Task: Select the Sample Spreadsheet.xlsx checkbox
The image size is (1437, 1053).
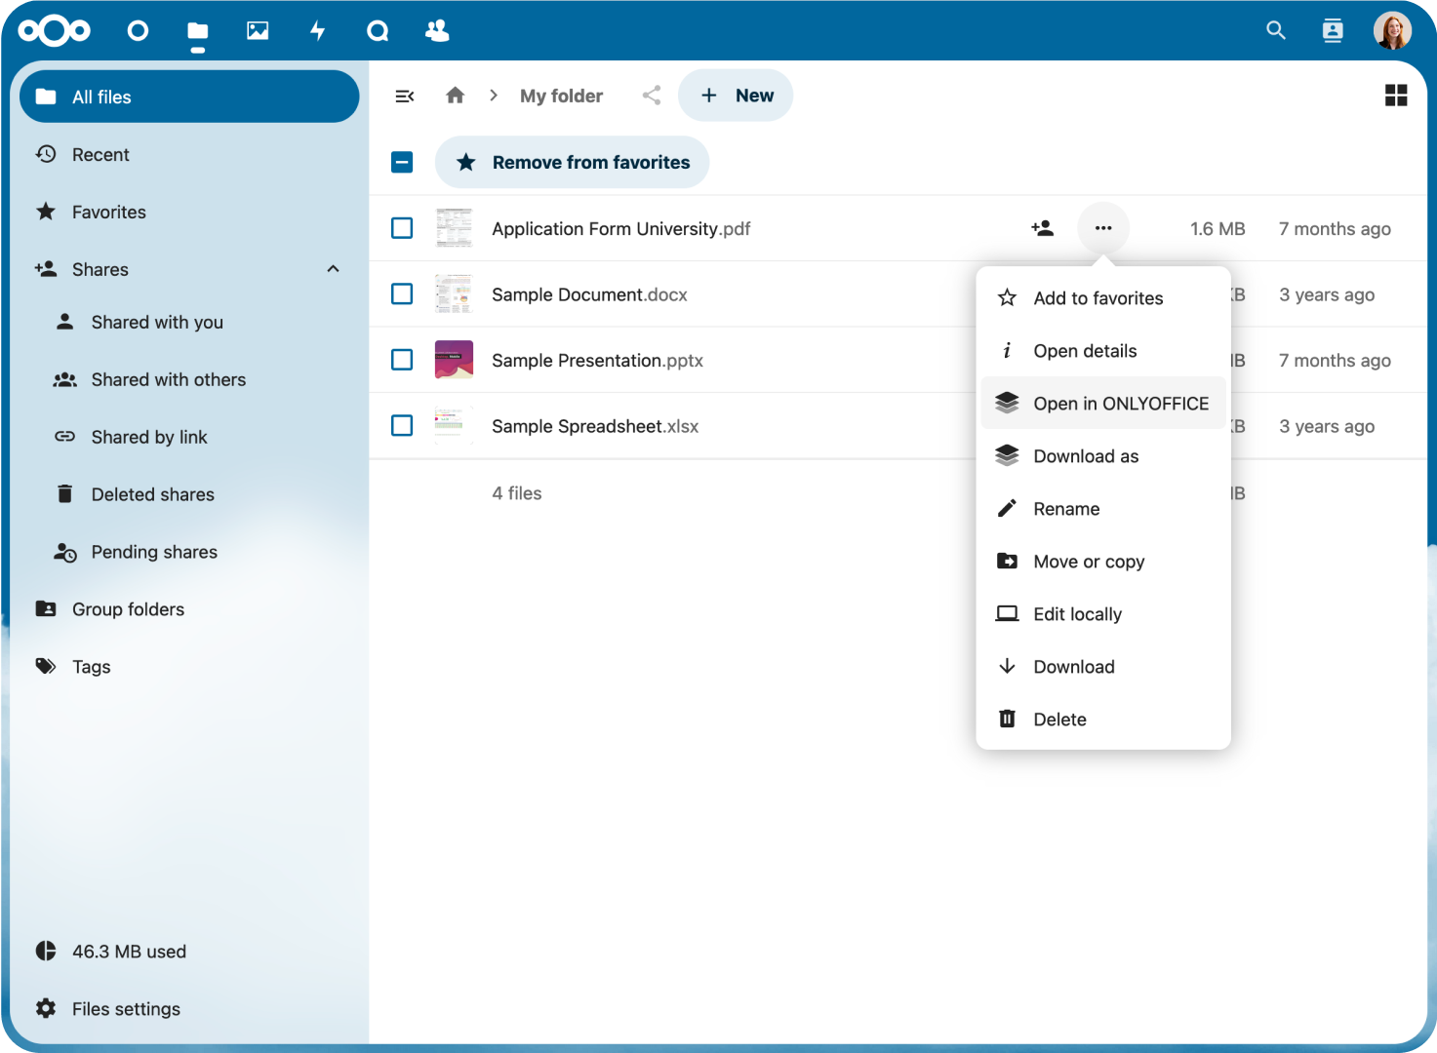Action: click(402, 426)
